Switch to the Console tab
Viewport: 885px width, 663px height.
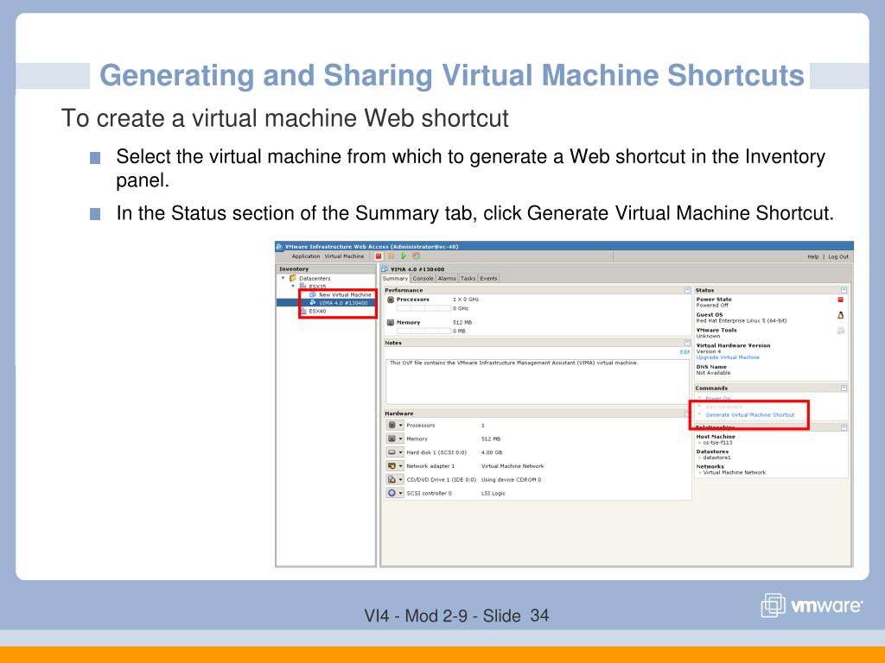pos(423,279)
